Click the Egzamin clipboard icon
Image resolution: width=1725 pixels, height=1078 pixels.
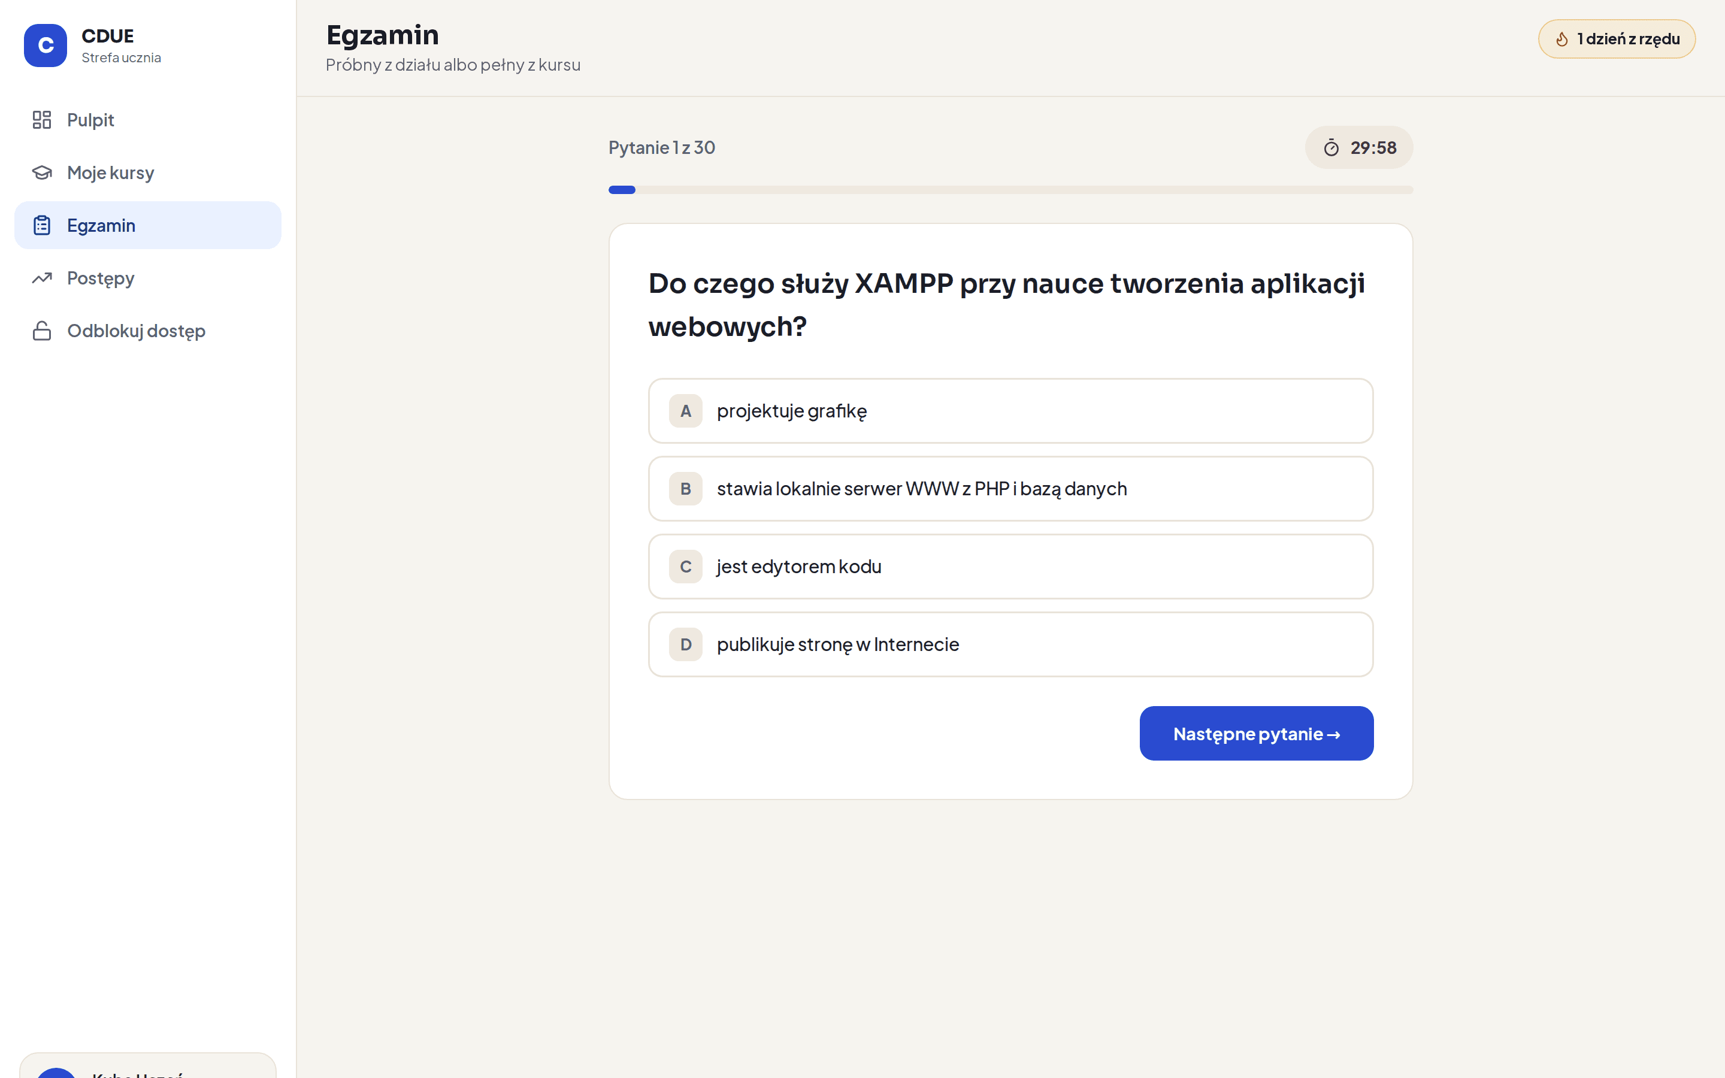tap(42, 225)
